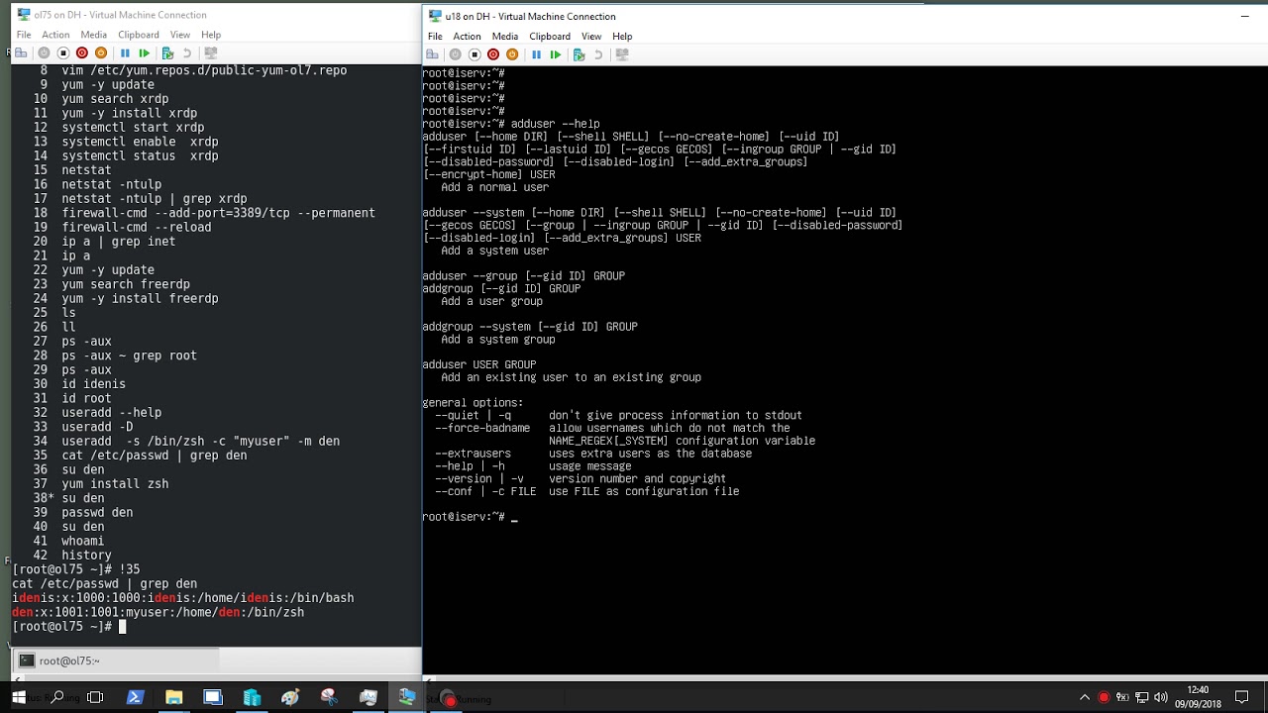The image size is (1268, 713).
Task: Open blue building icon on taskbar
Action: 252,698
